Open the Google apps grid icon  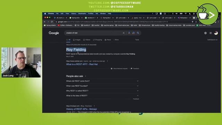point(211,33)
